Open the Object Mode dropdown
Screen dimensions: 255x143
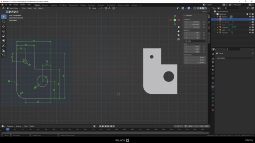(x=14, y=8)
